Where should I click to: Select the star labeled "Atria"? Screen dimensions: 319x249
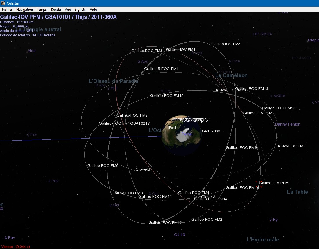tap(31, 51)
